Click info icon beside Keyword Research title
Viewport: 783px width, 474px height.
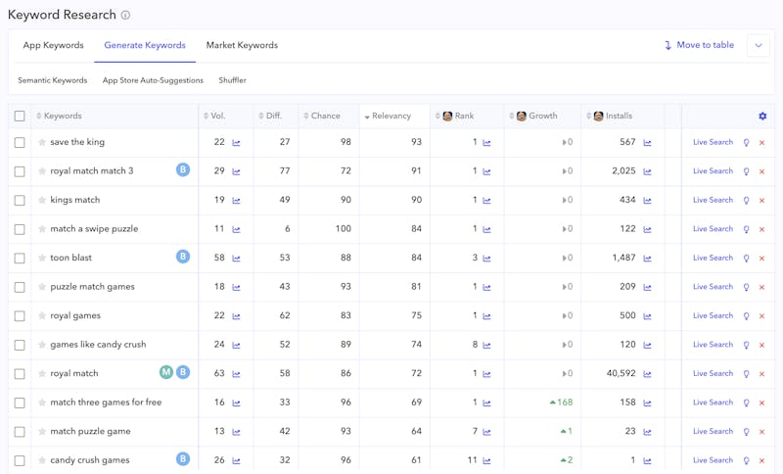pyautogui.click(x=125, y=16)
